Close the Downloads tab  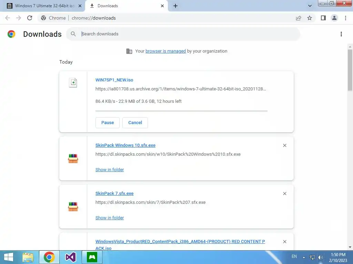tap(162, 6)
